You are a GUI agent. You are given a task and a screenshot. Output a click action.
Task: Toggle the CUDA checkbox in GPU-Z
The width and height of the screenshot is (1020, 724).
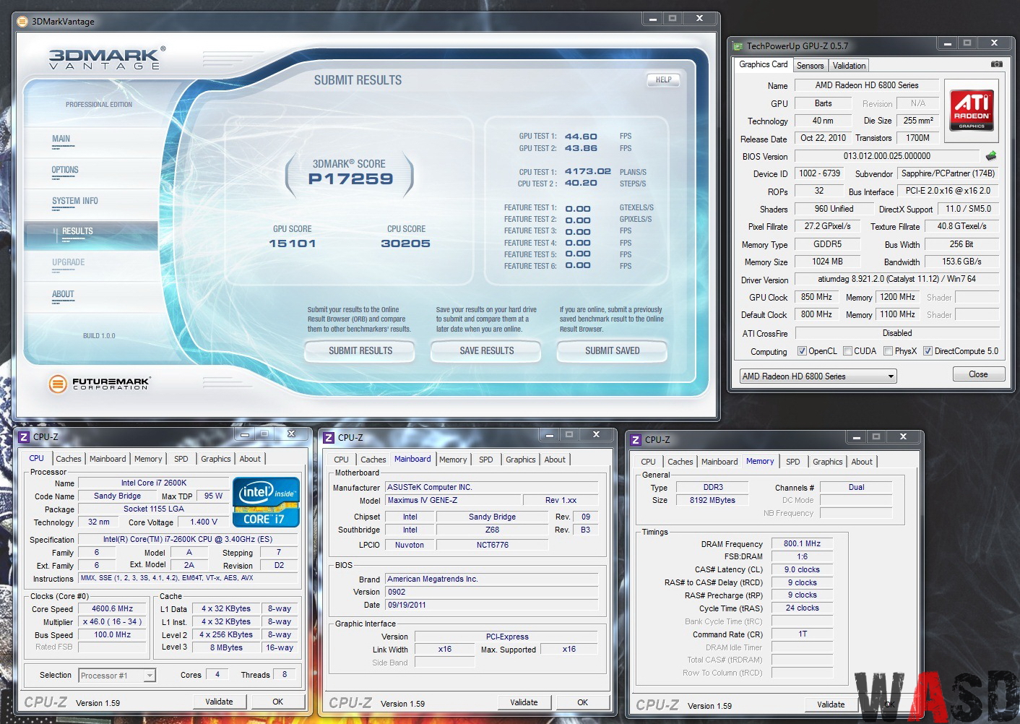[x=847, y=351]
